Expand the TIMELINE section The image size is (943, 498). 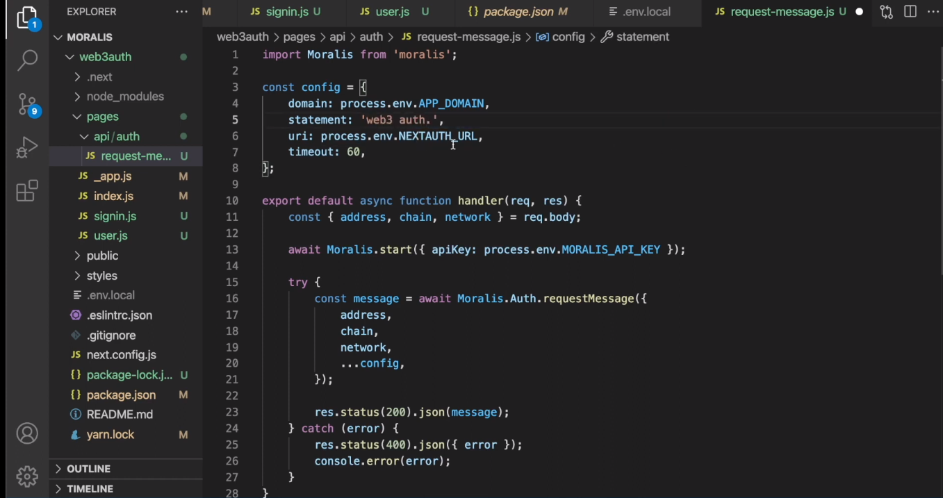coord(90,489)
